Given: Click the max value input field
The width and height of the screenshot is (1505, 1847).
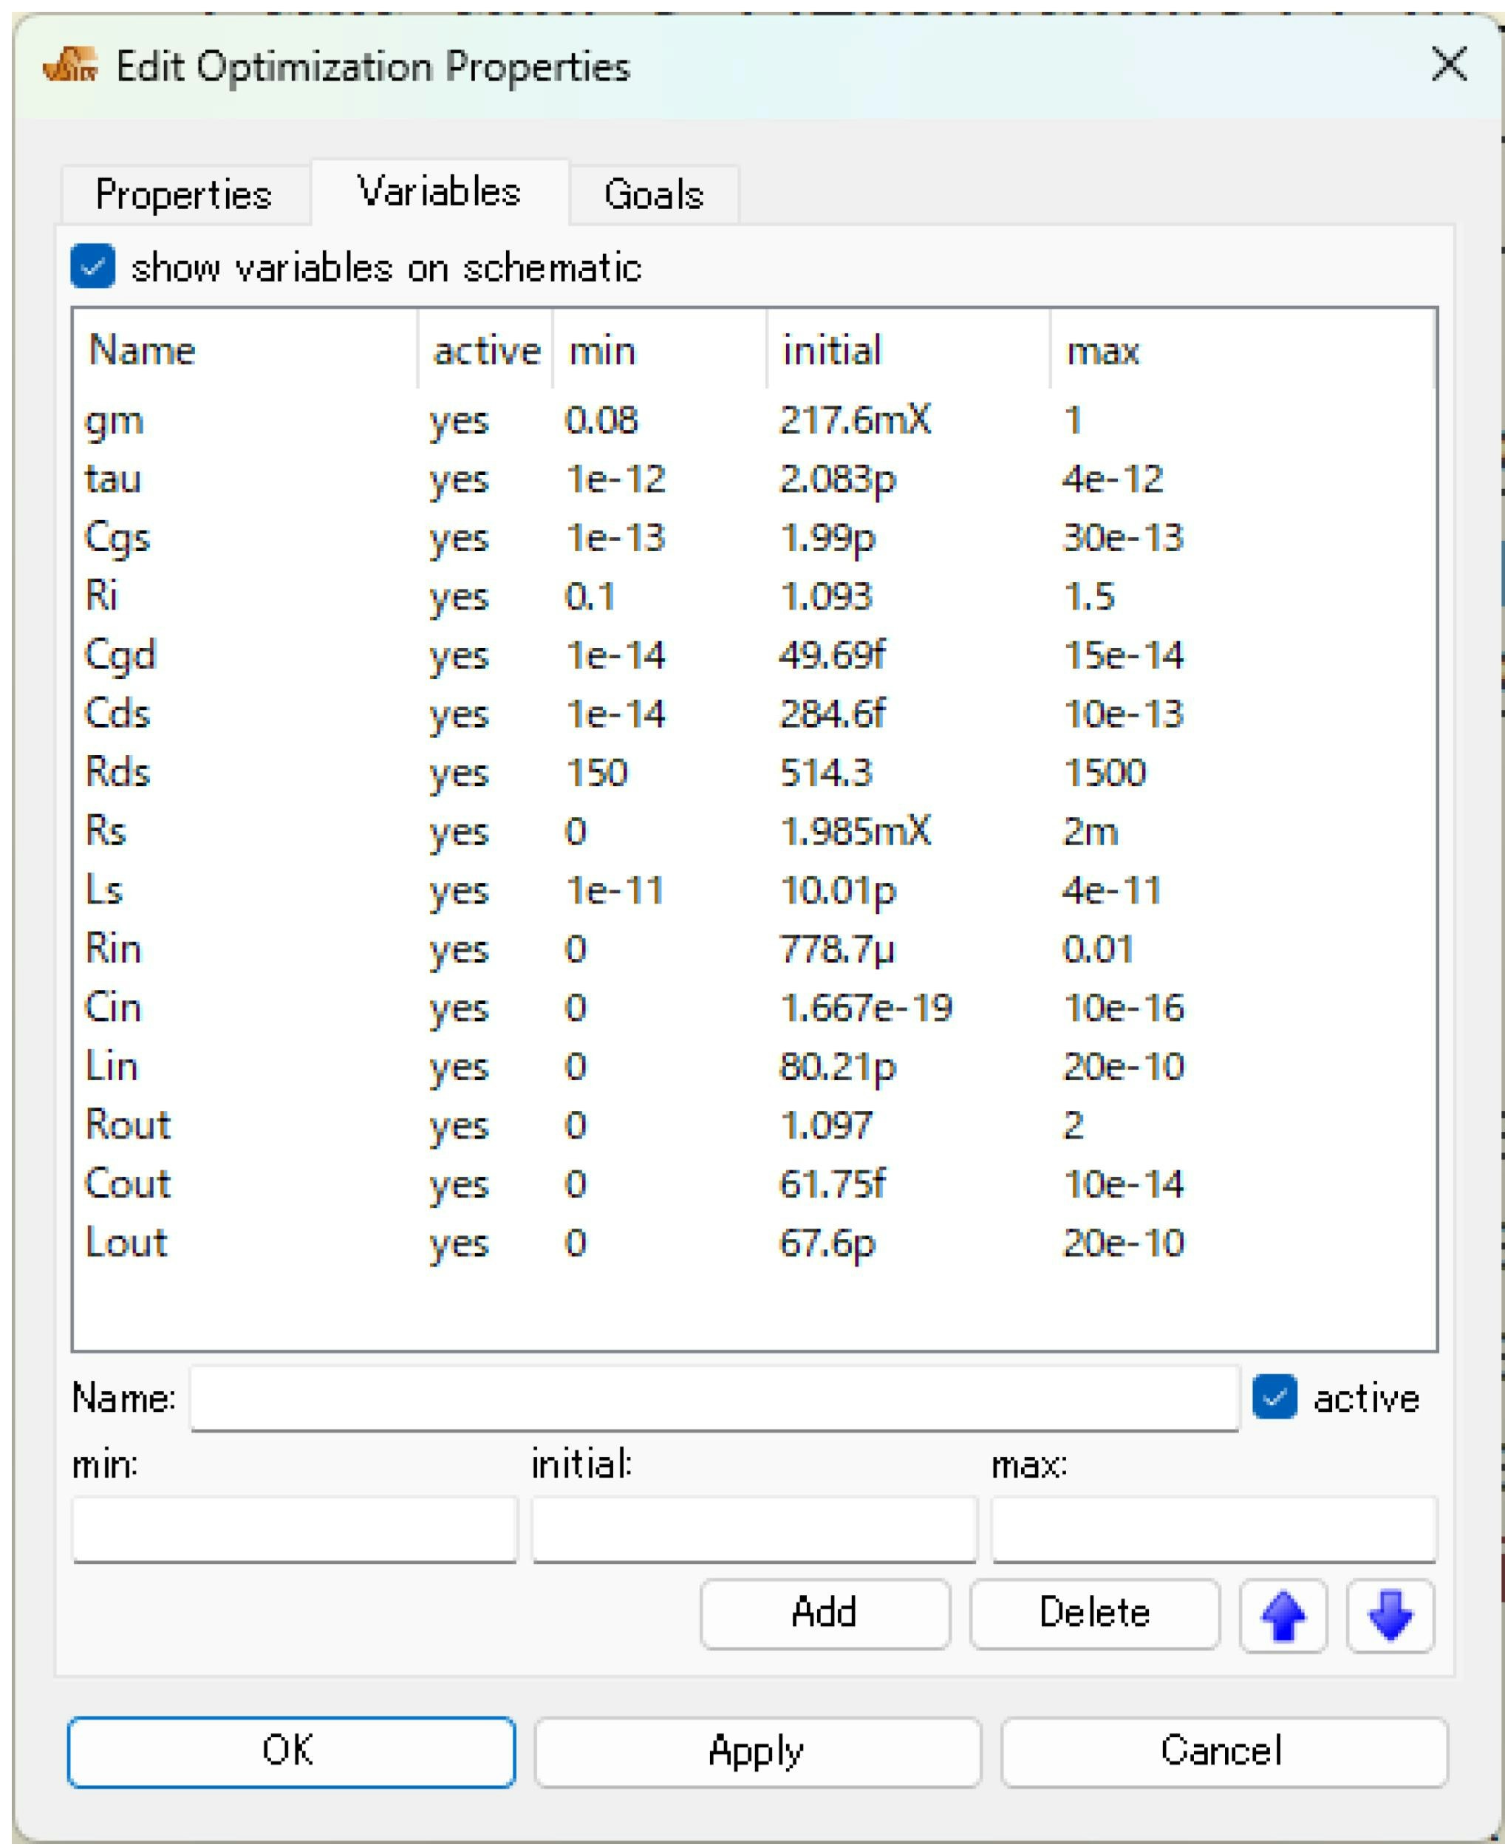Looking at the screenshot, I should click(1214, 1529).
